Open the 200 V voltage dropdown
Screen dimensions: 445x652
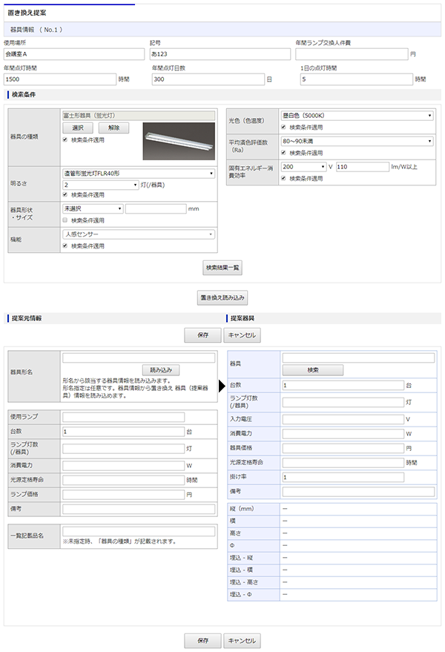303,167
